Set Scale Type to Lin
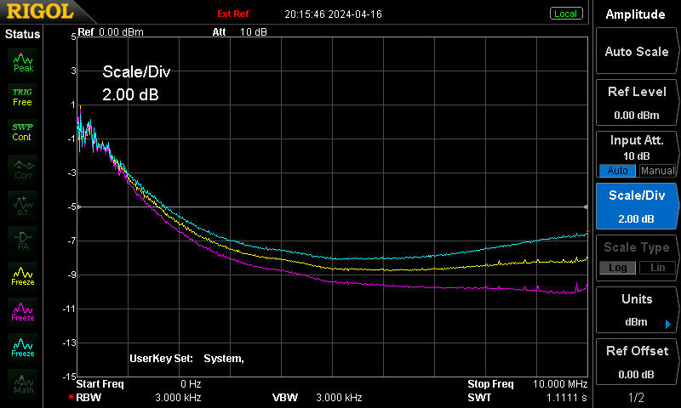 [657, 268]
